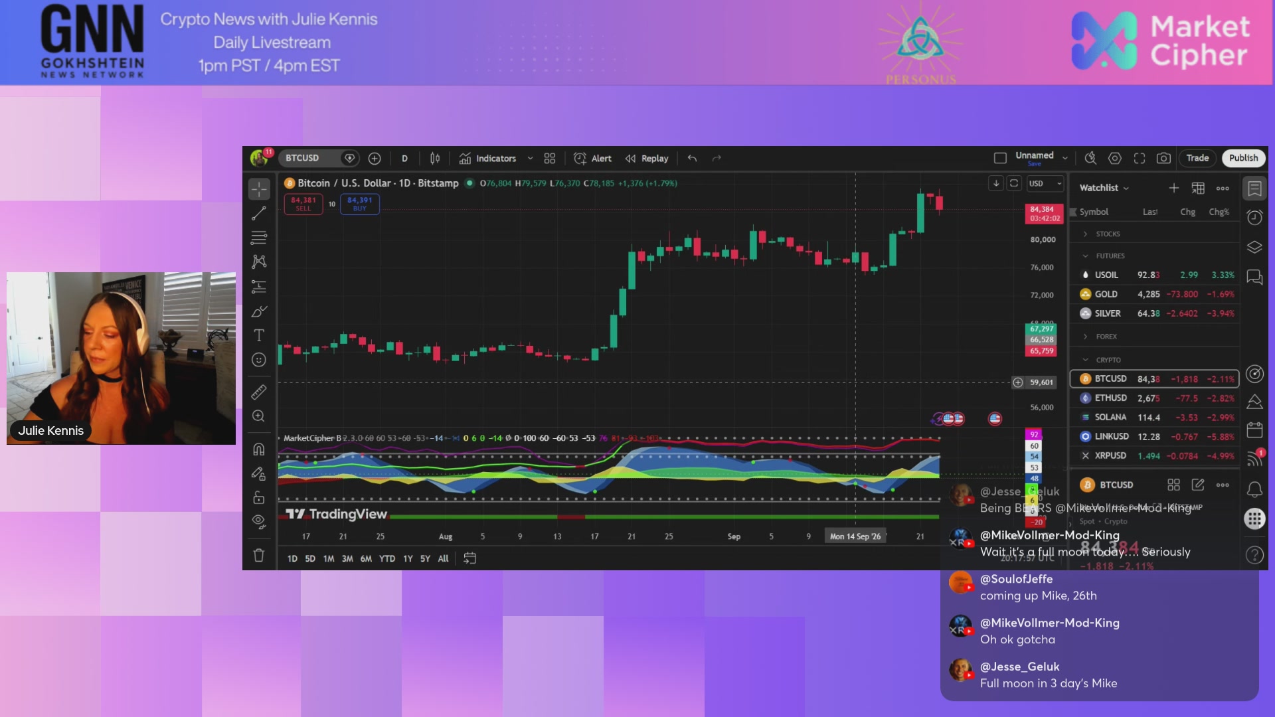Click the Publish button
Image resolution: width=1275 pixels, height=717 pixels.
[1243, 158]
